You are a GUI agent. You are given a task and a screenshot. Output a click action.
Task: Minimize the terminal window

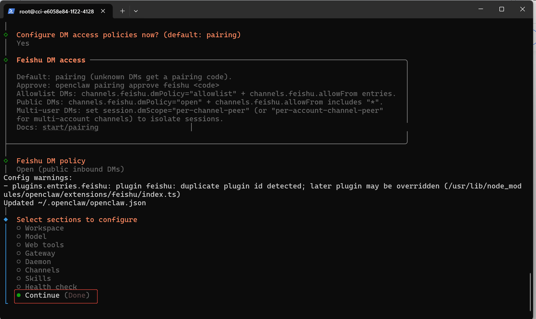[480, 9]
